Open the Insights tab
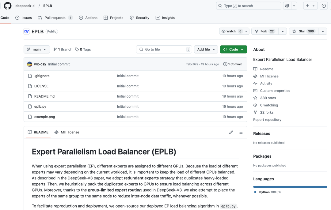Screen dimensions: 331x210 coord(165,18)
